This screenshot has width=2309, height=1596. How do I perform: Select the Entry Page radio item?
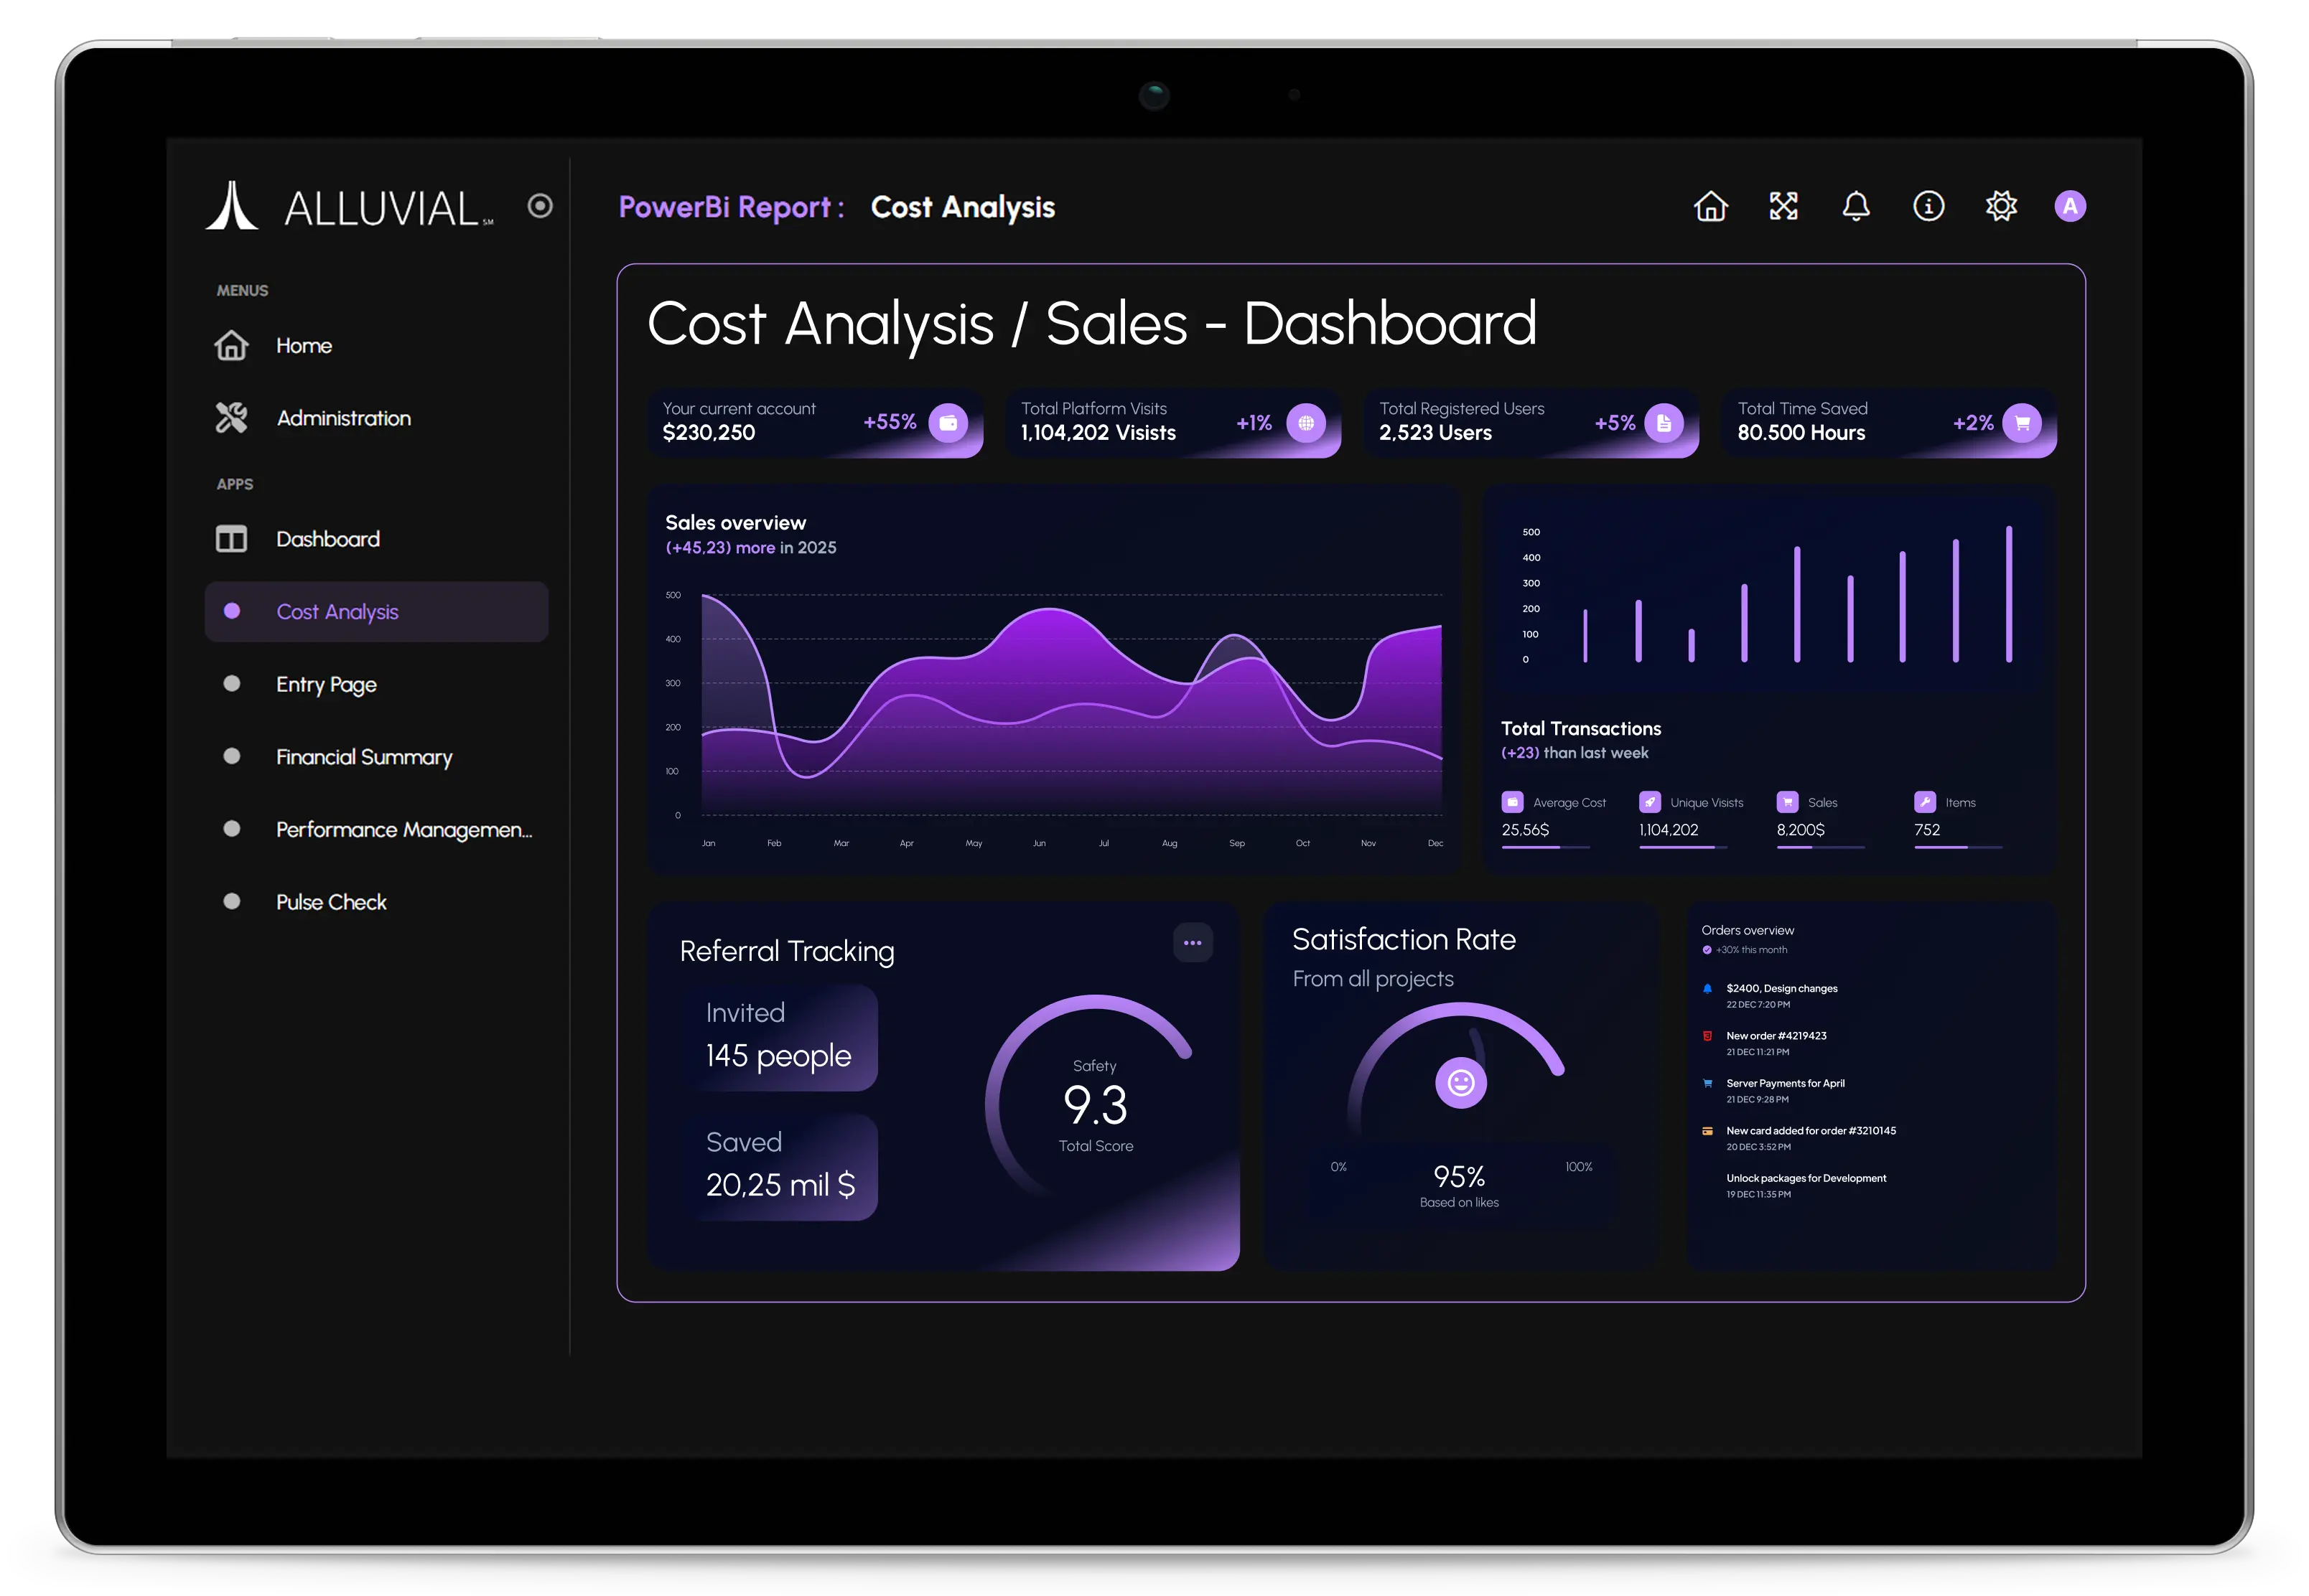[326, 684]
